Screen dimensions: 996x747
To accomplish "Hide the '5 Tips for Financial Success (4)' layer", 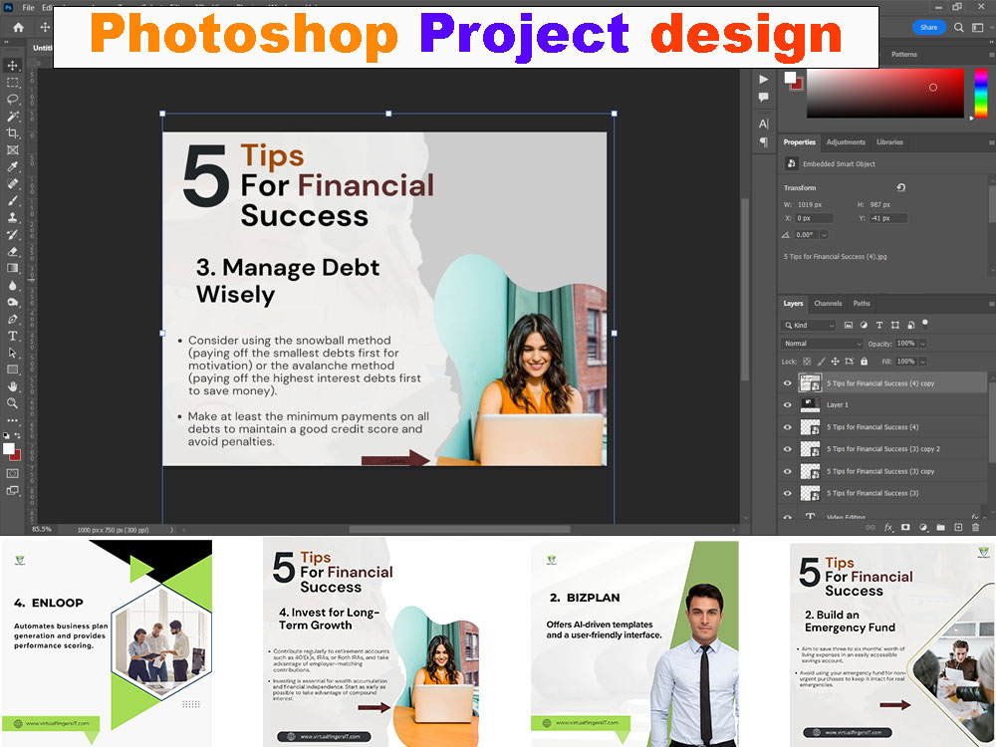I will pyautogui.click(x=788, y=427).
